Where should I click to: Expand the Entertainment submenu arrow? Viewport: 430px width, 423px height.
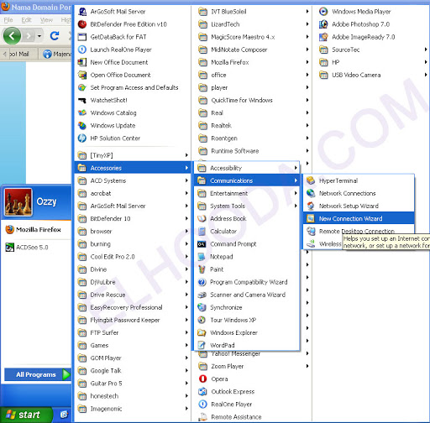point(296,193)
